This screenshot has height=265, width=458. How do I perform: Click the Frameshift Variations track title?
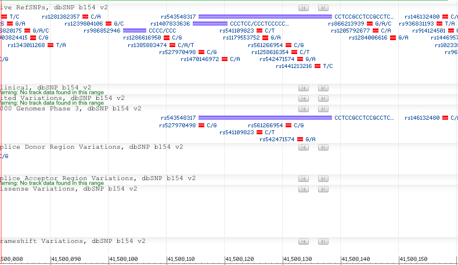point(73,241)
